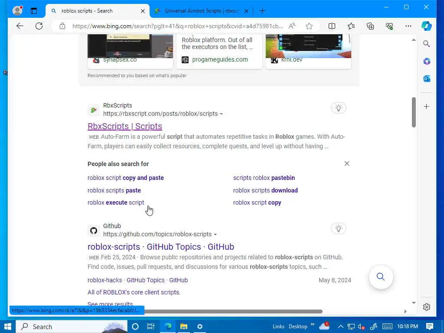Customize sidebar with plus icon

tap(427, 107)
